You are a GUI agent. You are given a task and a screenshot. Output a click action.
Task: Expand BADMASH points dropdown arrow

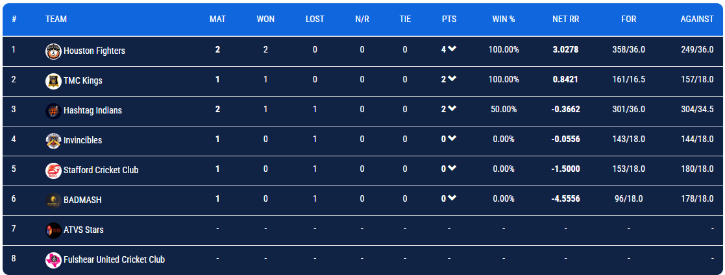point(452,198)
